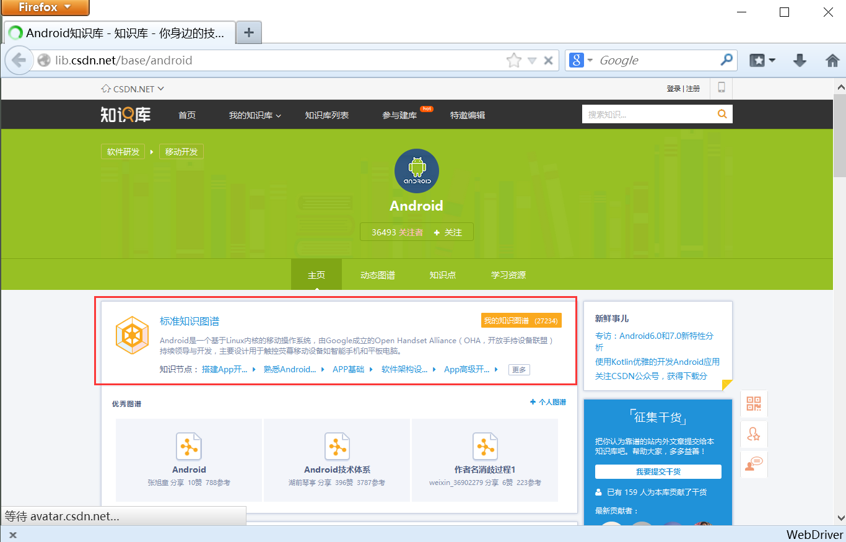The image size is (846, 542).
Task: Open the 软件架构设... knowledge node
Action: pos(404,369)
